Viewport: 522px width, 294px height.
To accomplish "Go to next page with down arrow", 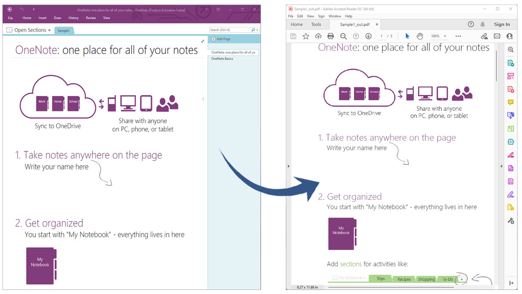I will coord(368,36).
